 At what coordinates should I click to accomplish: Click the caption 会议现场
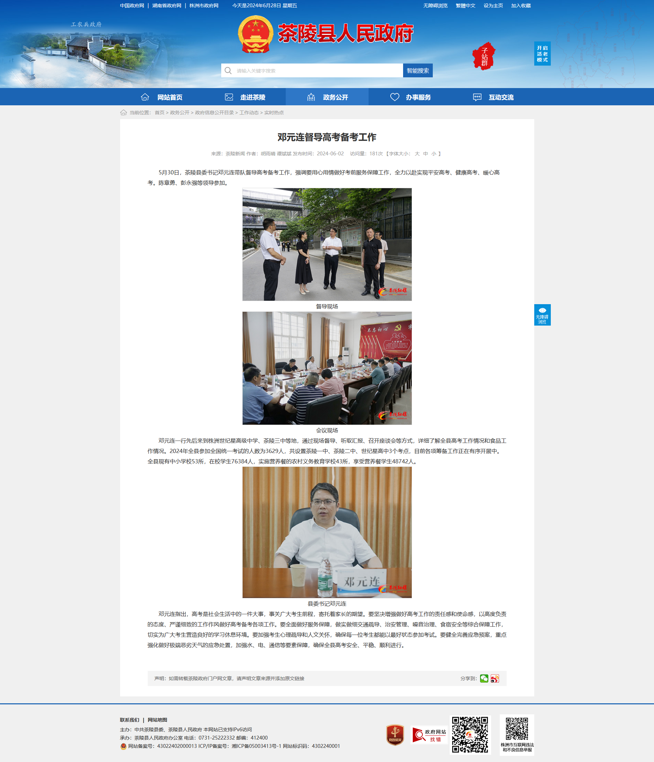(327, 430)
